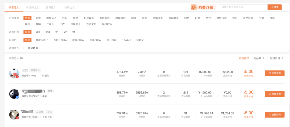Filter content type by 测评

tap(134, 18)
